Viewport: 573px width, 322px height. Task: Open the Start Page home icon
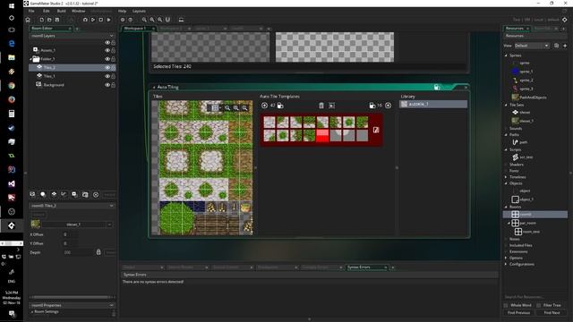coord(28,20)
